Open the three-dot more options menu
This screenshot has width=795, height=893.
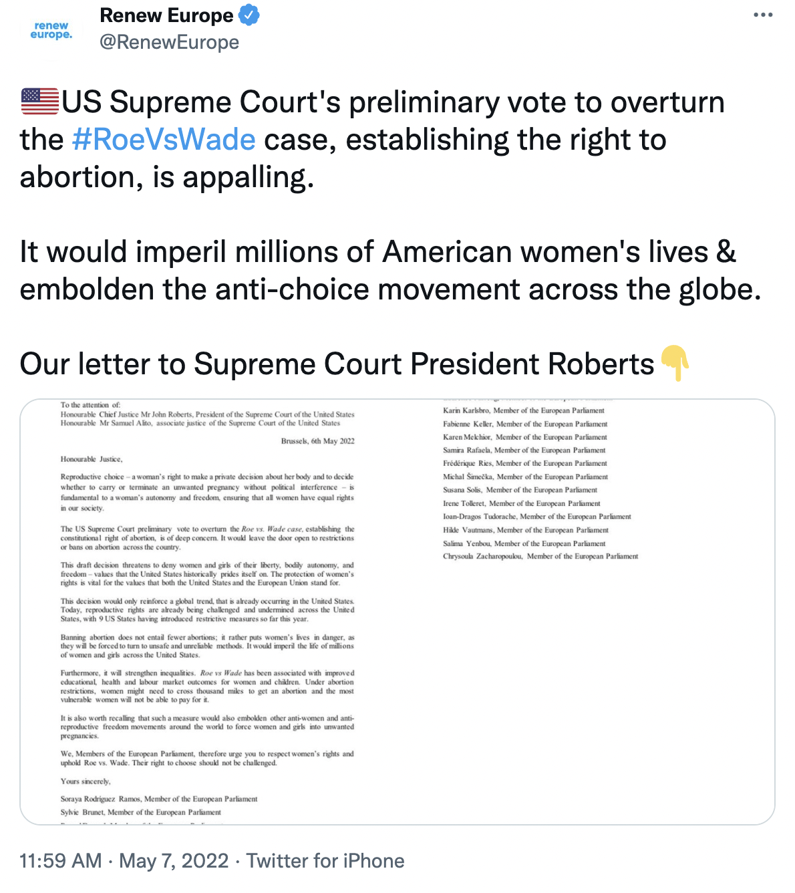(x=762, y=15)
